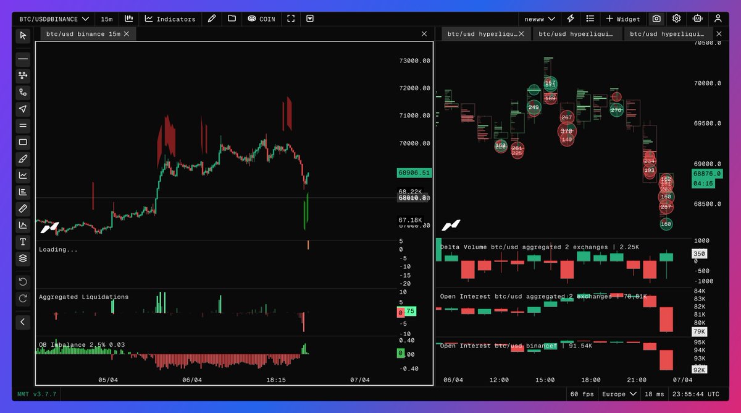
Task: Close the right chart panel
Action: click(718, 34)
